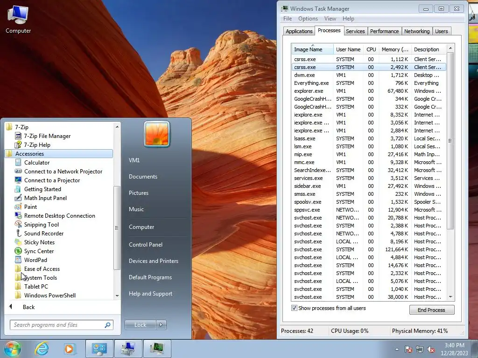This screenshot has height=358, width=478.
Task: Open the Options menu in Task Manager
Action: pyautogui.click(x=308, y=19)
